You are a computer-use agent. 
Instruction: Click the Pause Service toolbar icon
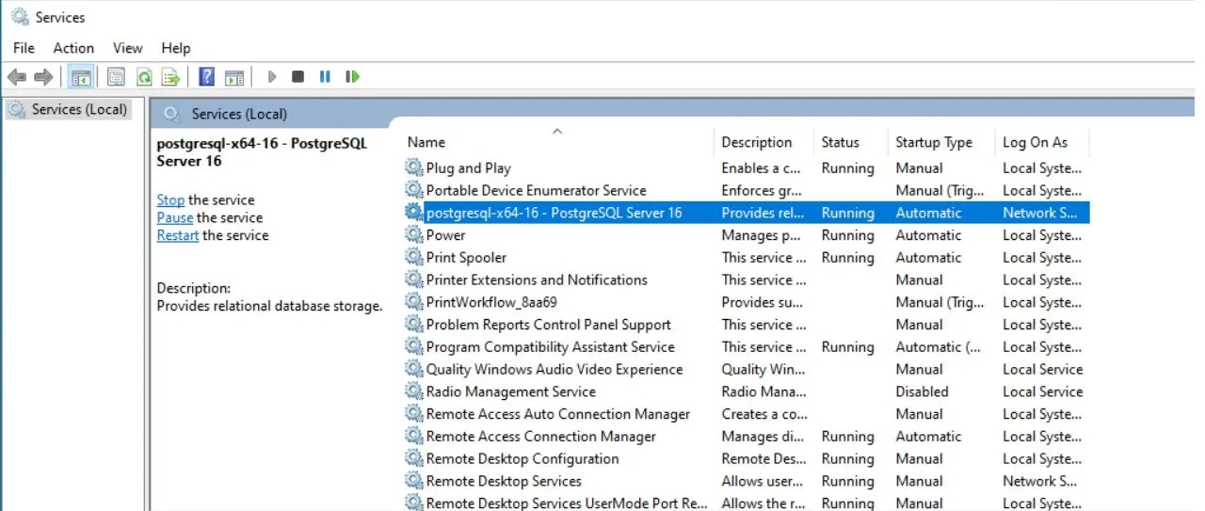325,76
